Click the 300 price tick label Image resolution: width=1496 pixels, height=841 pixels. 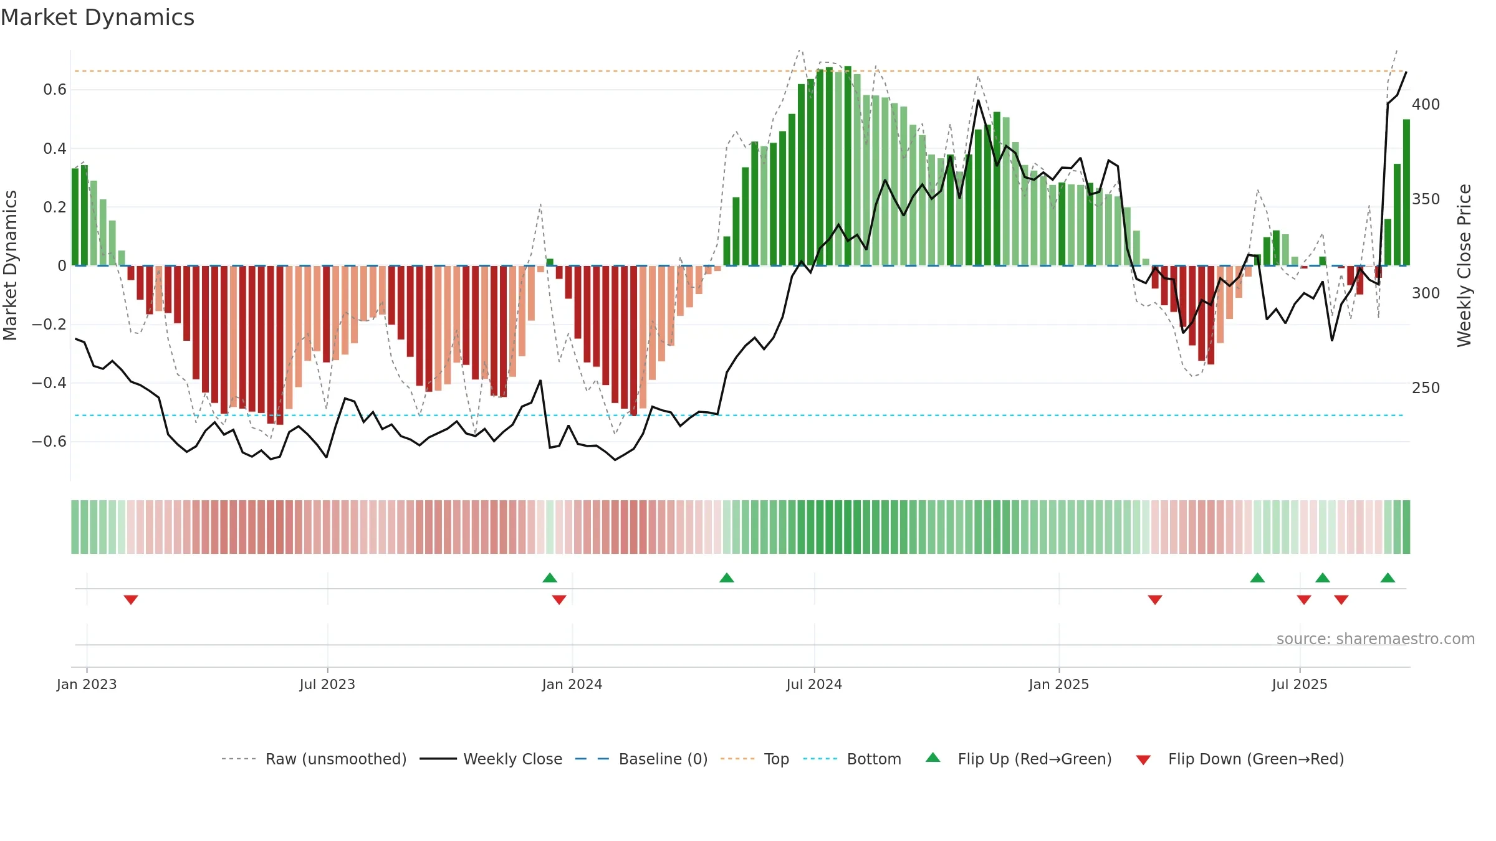tap(1426, 293)
